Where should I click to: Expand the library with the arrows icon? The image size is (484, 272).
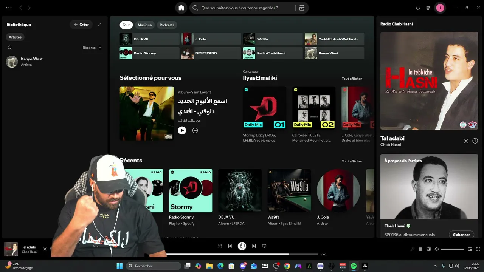(x=99, y=25)
